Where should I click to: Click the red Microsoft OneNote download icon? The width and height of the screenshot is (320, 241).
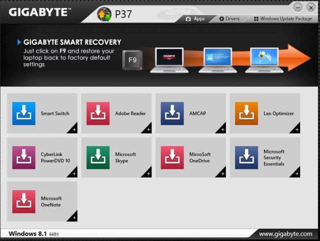click(24, 201)
